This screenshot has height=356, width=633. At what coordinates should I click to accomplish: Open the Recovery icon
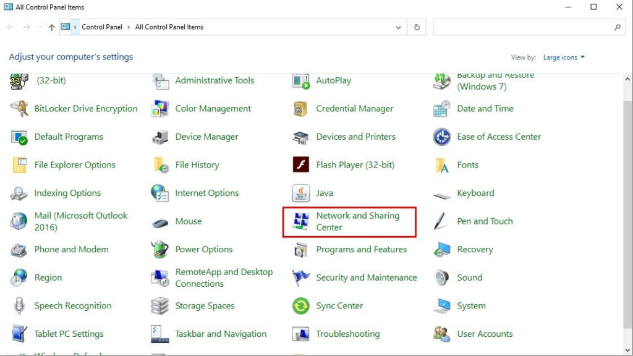pyautogui.click(x=441, y=250)
